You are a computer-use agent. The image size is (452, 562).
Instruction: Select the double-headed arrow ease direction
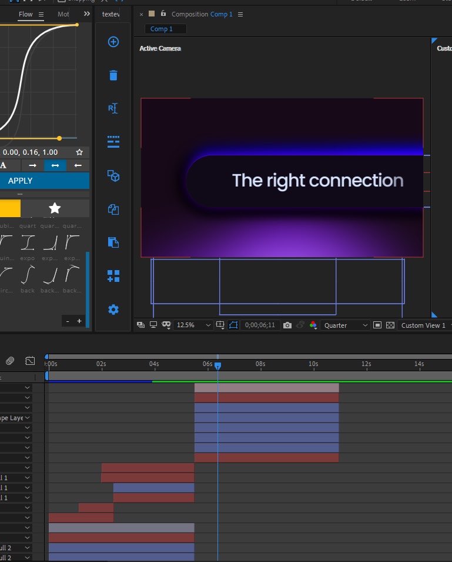pos(55,165)
